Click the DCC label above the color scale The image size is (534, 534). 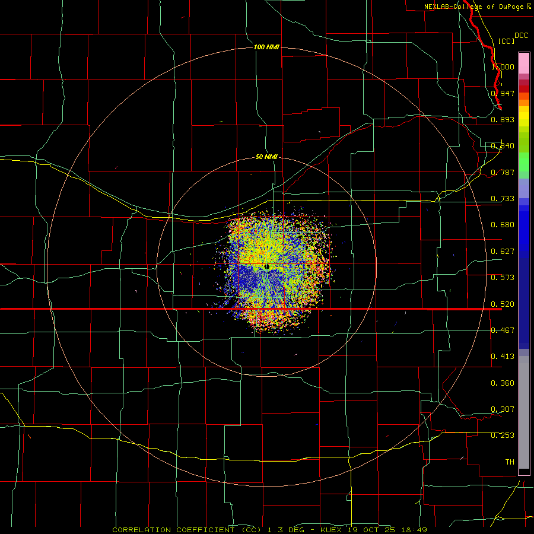(x=521, y=36)
